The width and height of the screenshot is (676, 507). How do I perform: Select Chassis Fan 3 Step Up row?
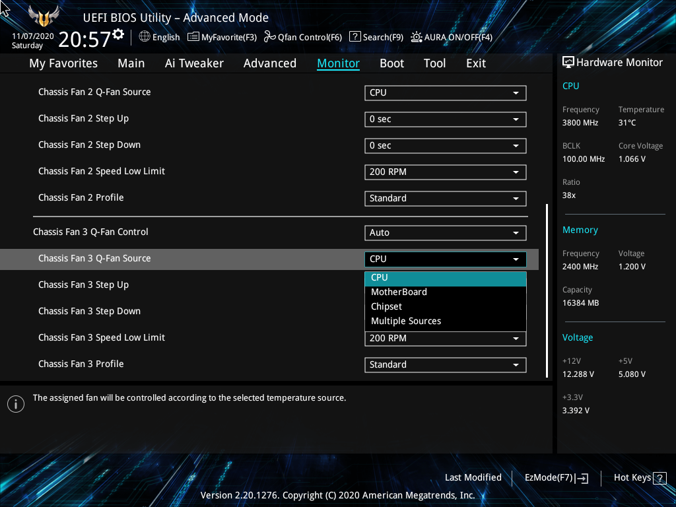pyautogui.click(x=83, y=285)
